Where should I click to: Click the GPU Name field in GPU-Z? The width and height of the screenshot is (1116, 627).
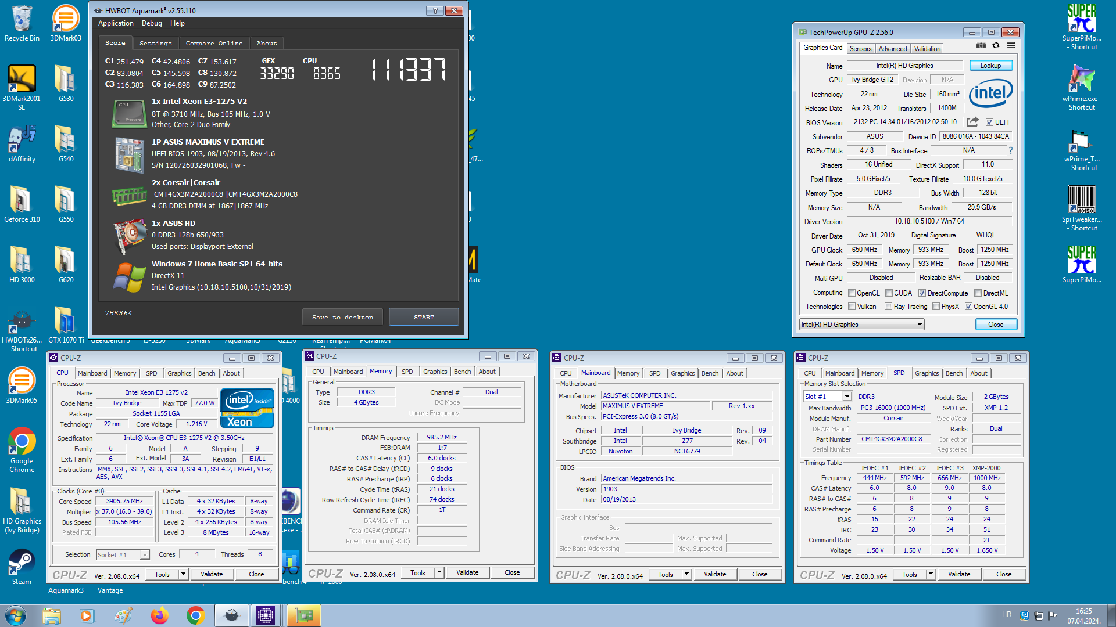click(x=904, y=66)
